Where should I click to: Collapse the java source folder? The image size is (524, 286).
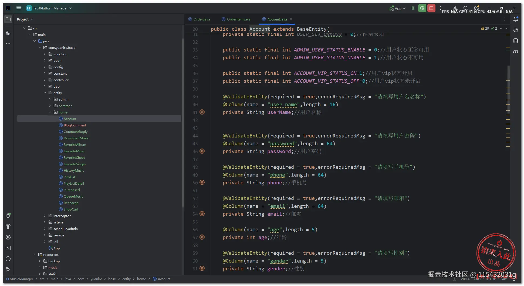35,41
